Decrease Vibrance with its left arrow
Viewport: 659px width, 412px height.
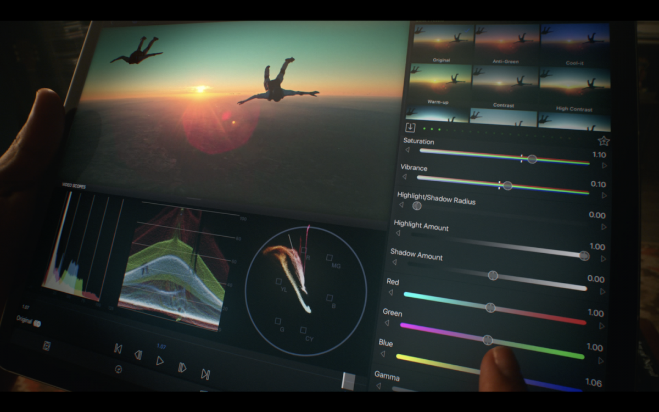tap(404, 176)
